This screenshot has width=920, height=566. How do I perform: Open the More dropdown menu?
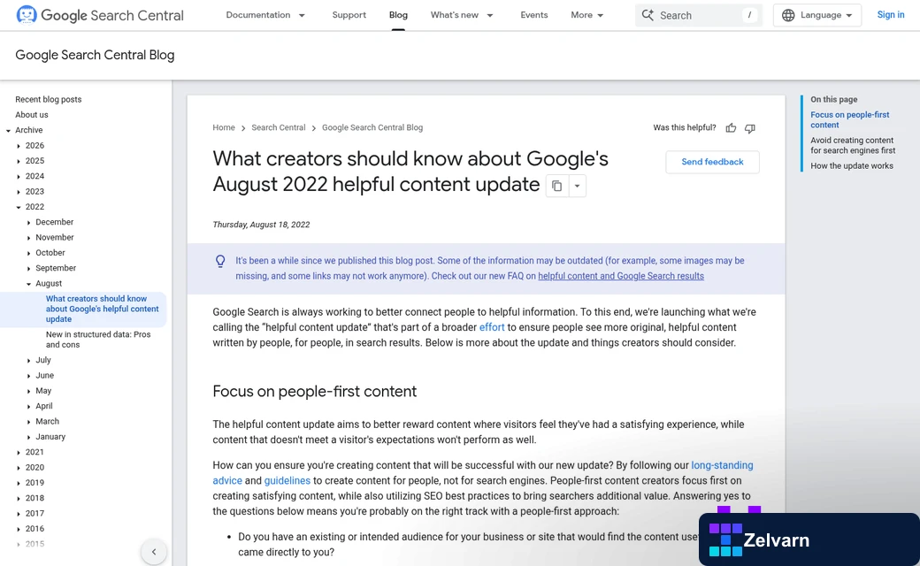(x=586, y=15)
